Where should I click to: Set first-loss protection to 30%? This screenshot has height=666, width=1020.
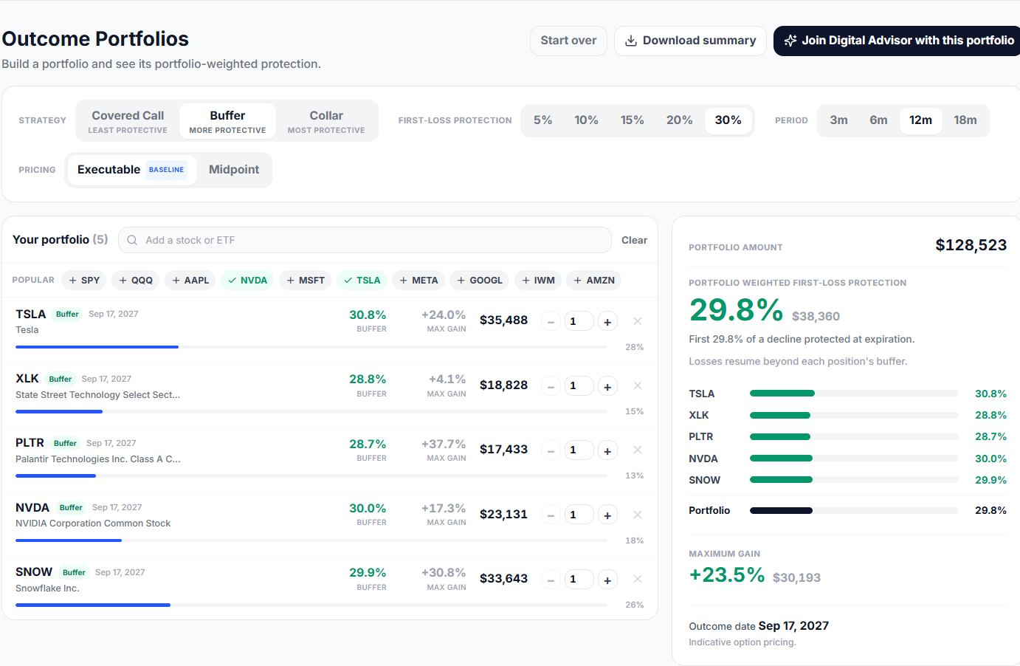click(728, 120)
